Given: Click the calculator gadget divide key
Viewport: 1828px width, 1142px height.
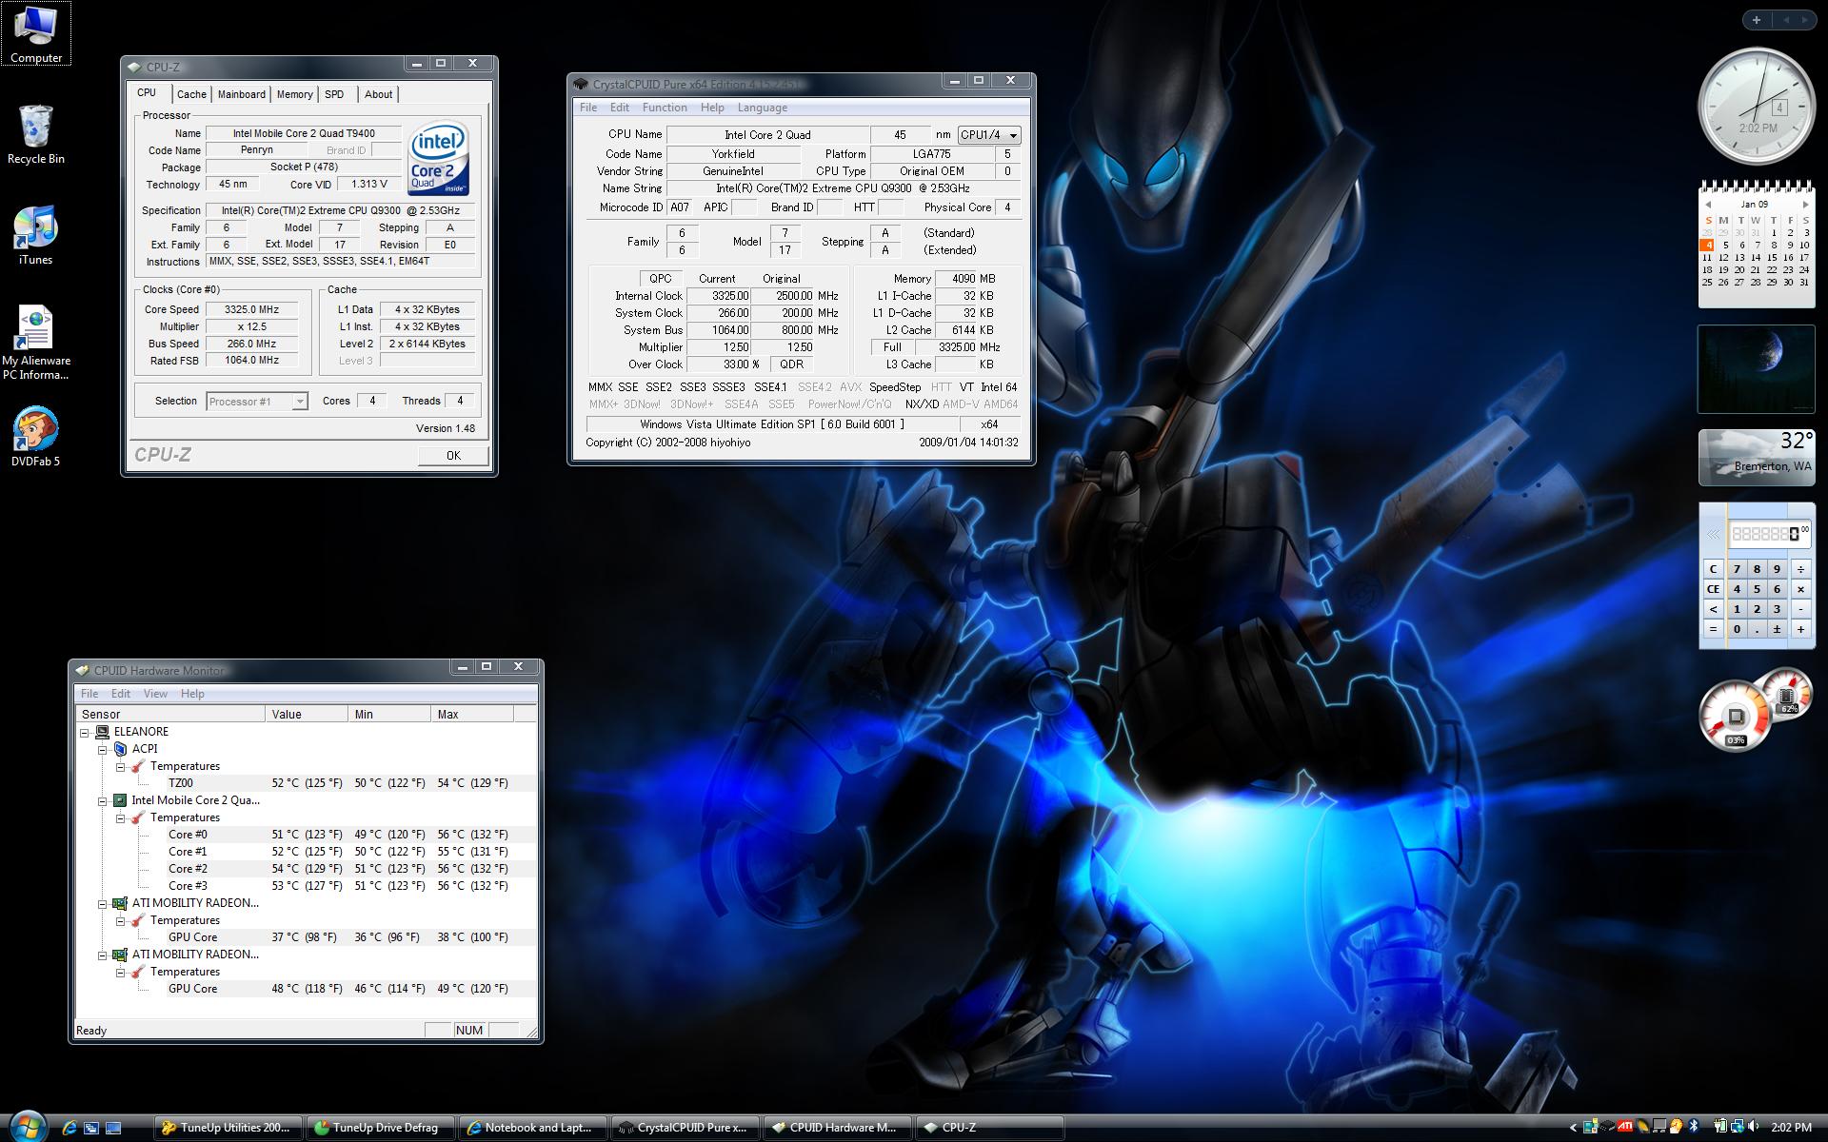Looking at the screenshot, I should click(1799, 569).
